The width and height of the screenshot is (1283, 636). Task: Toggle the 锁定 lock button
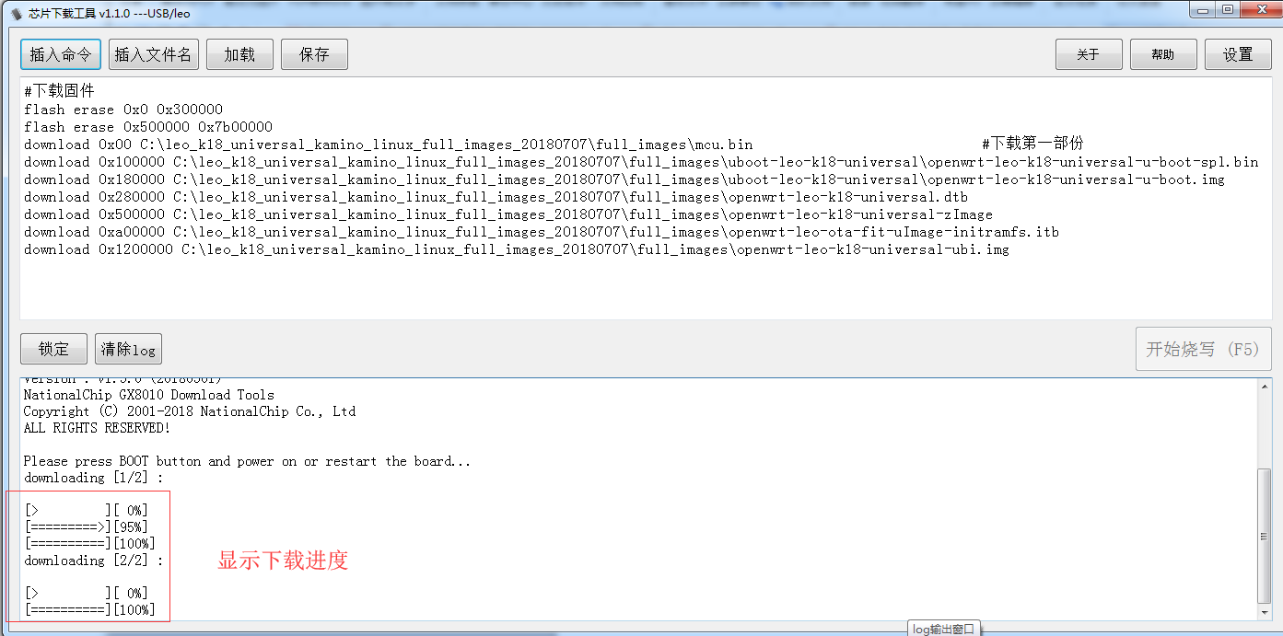coord(53,349)
